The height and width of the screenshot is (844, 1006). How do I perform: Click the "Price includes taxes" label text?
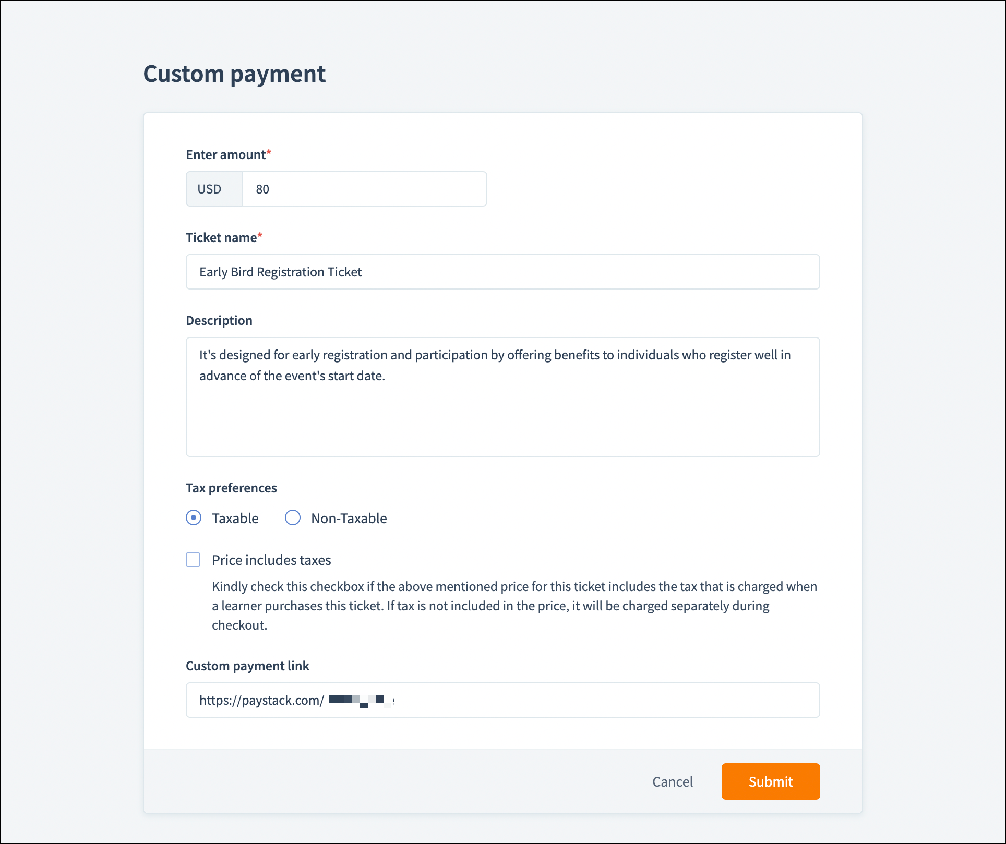pos(271,560)
